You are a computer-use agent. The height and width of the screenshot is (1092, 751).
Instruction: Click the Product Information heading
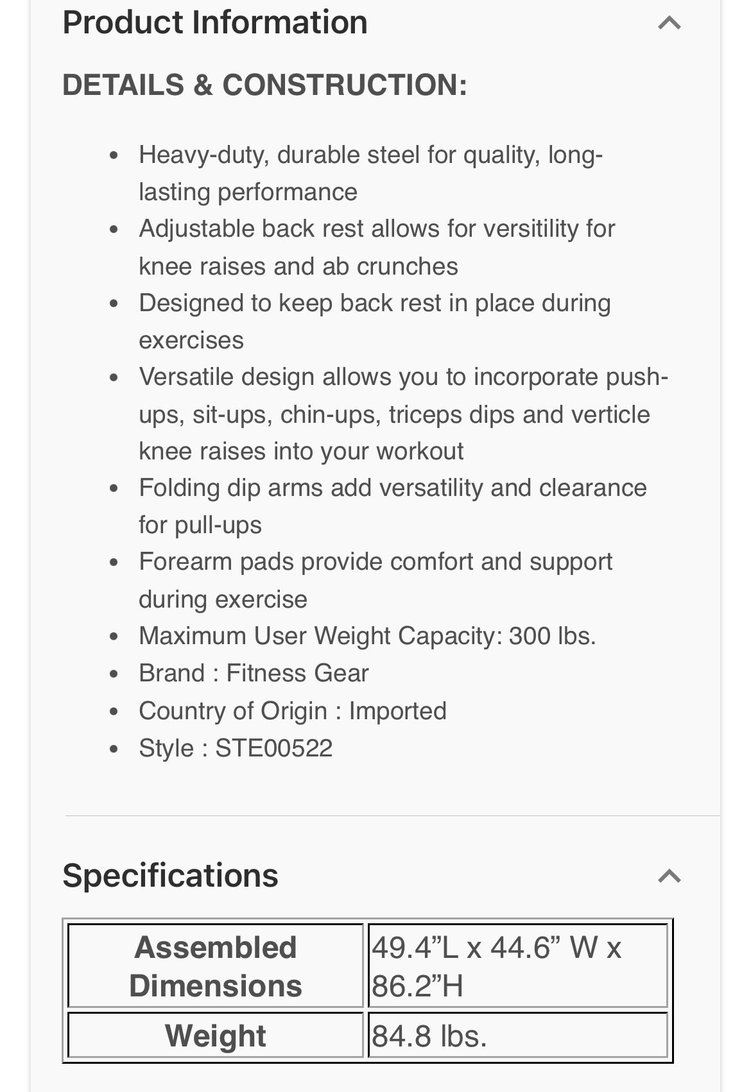coord(215,22)
